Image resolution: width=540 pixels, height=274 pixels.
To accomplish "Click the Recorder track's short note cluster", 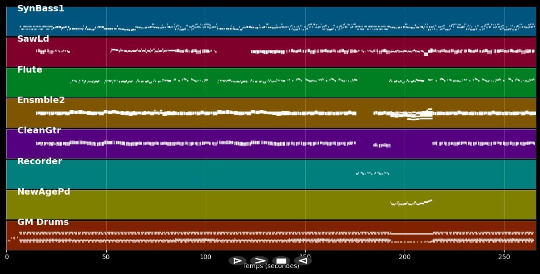I will tap(372, 173).
